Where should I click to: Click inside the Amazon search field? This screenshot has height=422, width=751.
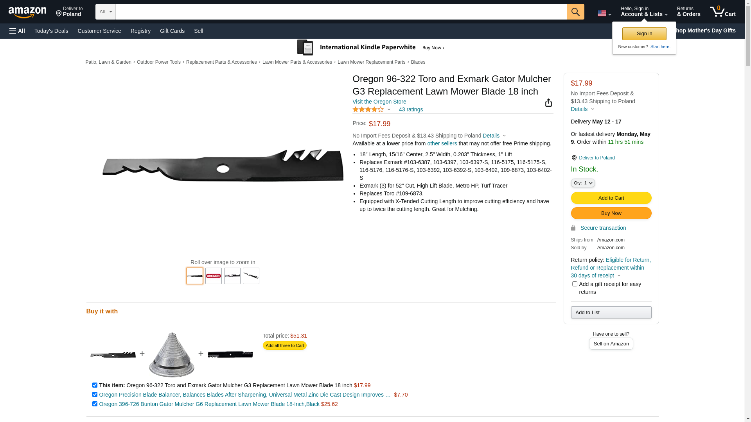(x=341, y=12)
